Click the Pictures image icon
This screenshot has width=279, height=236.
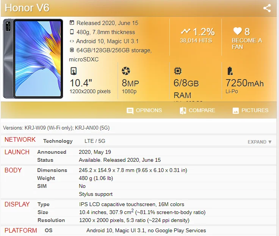coord(235,111)
